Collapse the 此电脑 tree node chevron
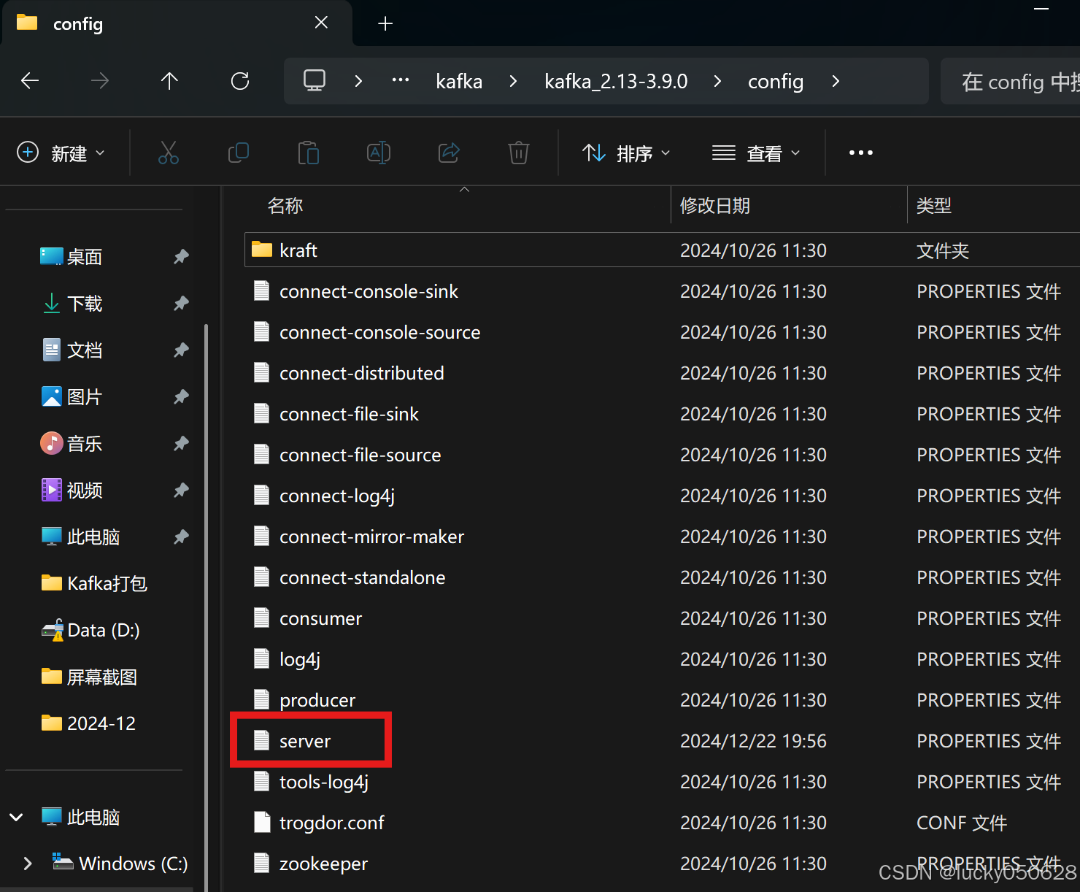This screenshot has width=1080, height=892. [16, 817]
